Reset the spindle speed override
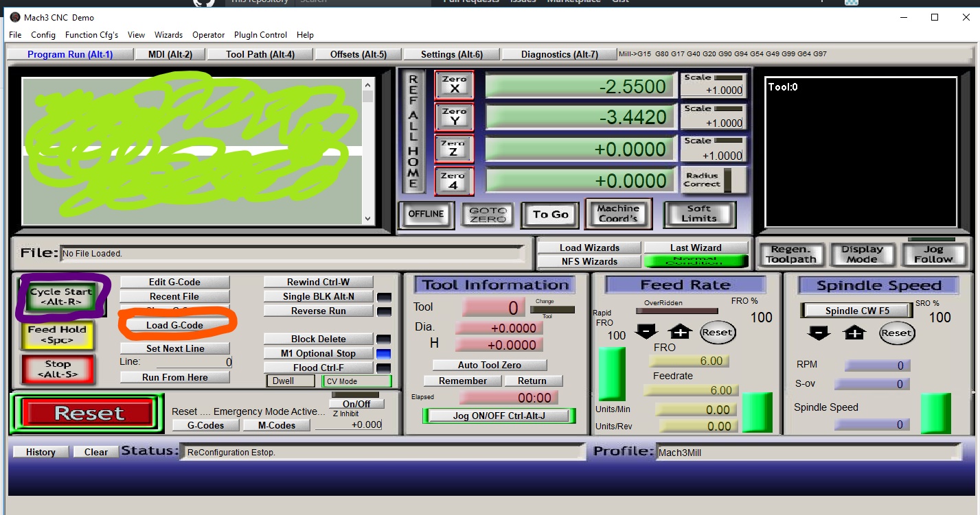The height and width of the screenshot is (515, 980). coord(896,333)
